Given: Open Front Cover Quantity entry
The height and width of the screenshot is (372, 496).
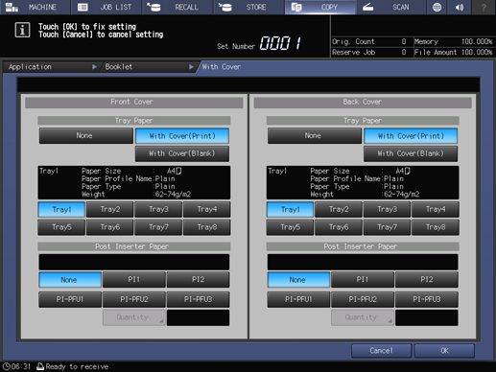Looking at the screenshot, I should (134, 317).
